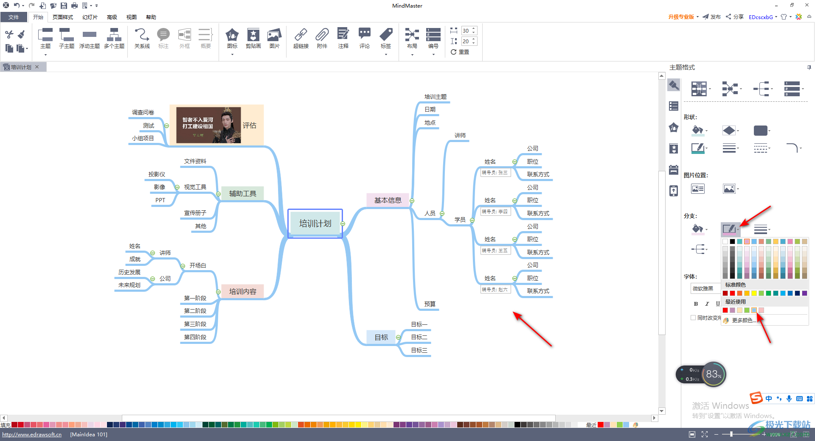Click the format painter brush icon
Viewport: 815px width, 441px height.
click(x=21, y=34)
